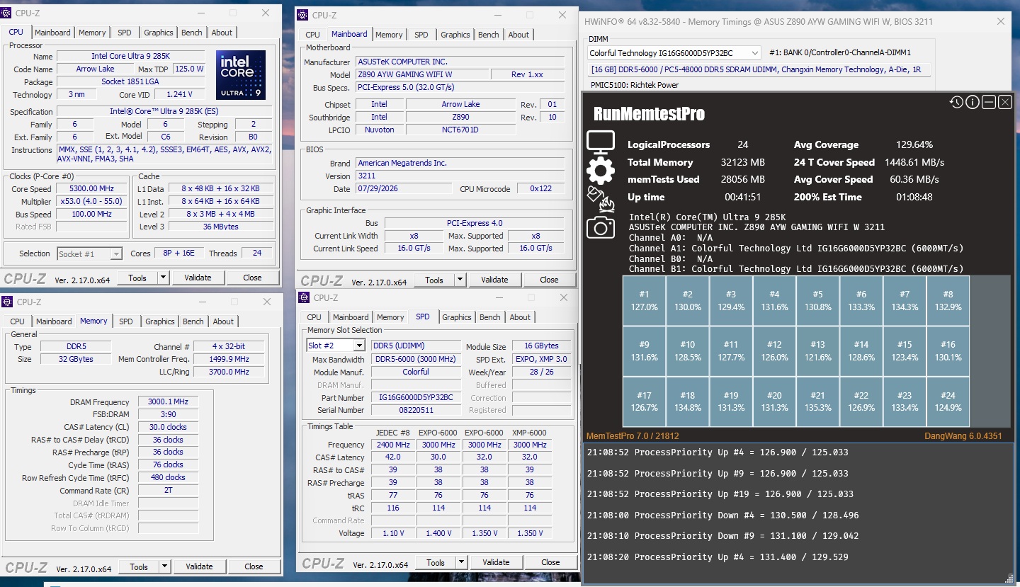Select Graphics tab in Mainboard window
1020x587 pixels.
pos(455,35)
